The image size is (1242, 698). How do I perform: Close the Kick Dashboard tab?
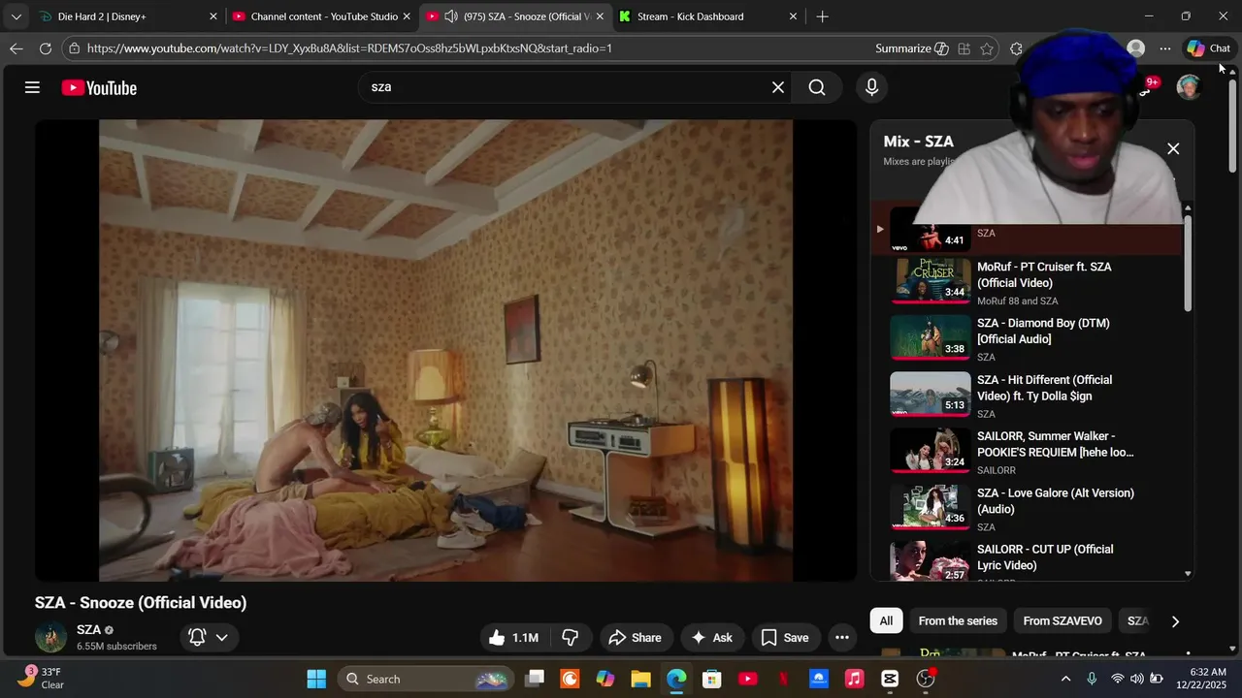(x=793, y=16)
